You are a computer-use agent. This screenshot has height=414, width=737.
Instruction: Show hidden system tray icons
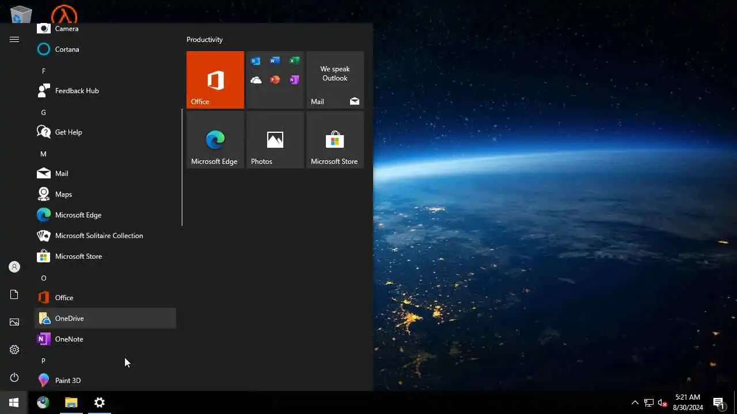(635, 402)
